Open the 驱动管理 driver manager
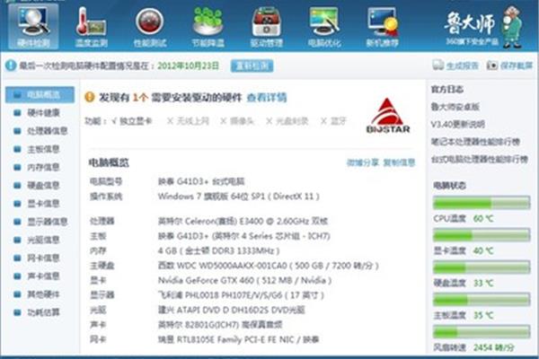This screenshot has height=359, width=539. pos(267,26)
